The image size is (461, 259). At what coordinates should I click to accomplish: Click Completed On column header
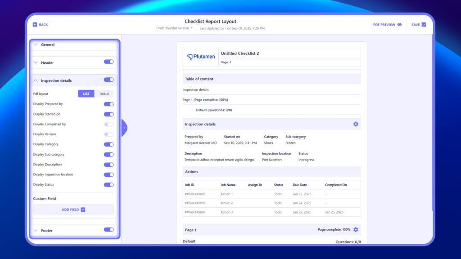tap(336, 185)
